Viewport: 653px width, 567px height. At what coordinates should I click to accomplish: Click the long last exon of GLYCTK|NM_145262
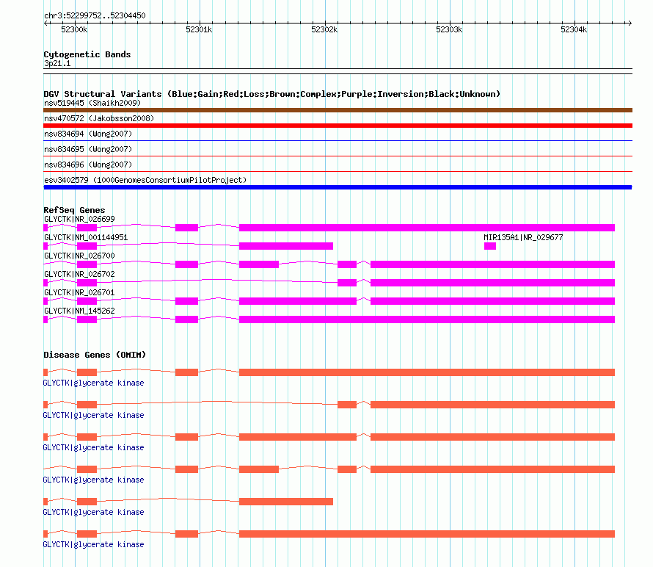click(427, 319)
